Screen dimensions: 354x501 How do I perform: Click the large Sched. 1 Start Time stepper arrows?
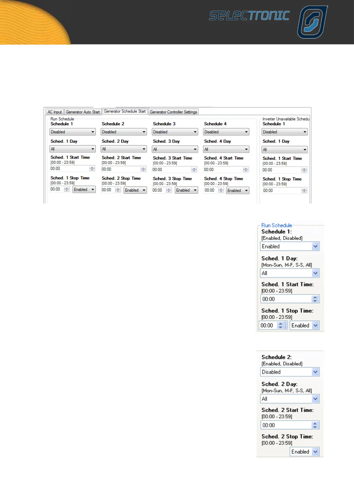[x=315, y=299]
